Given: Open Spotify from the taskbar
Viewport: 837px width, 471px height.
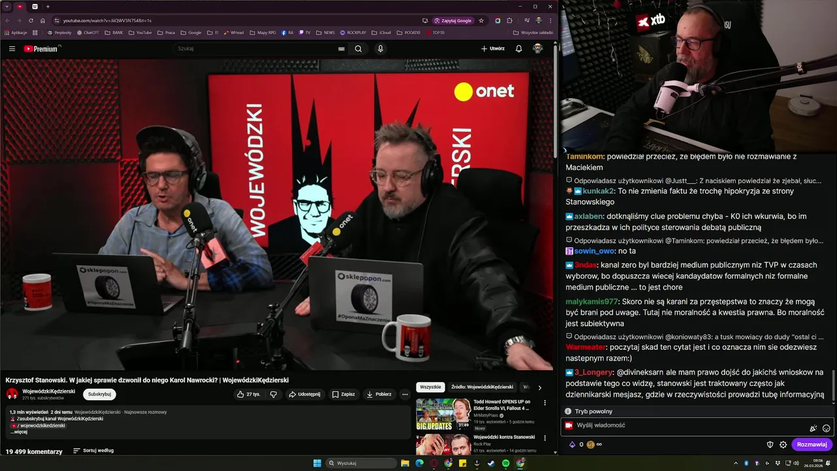Looking at the screenshot, I should (x=505, y=463).
